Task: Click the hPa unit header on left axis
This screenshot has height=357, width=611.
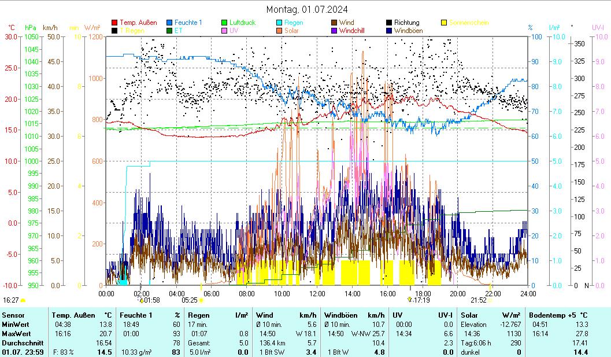Action: click(x=31, y=28)
